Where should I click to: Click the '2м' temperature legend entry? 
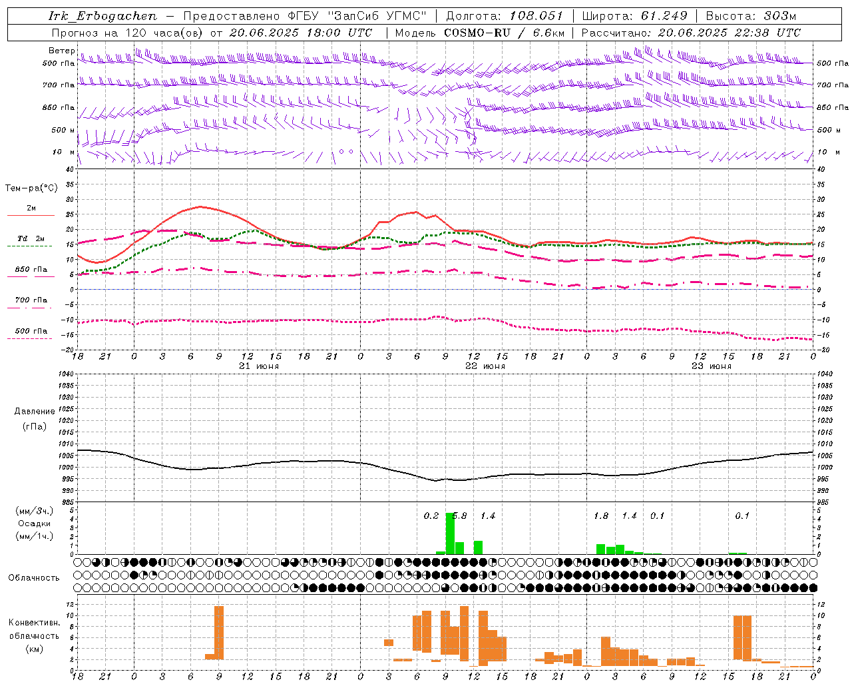click(31, 208)
